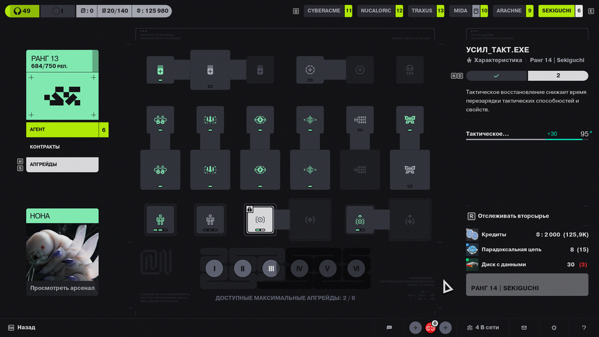599x337 pixels.
Task: Open the help question mark icon
Action: click(583, 328)
